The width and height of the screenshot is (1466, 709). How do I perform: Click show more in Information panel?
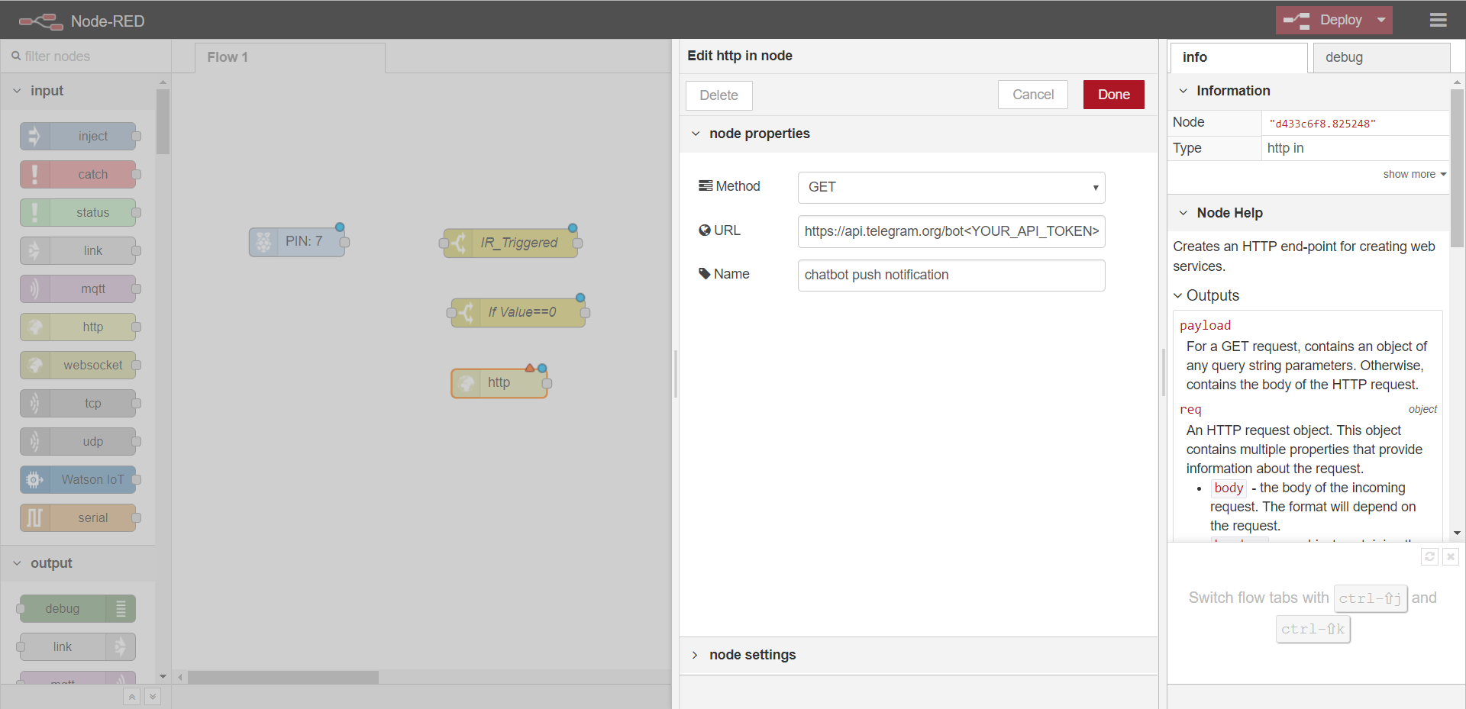pyautogui.click(x=1415, y=175)
